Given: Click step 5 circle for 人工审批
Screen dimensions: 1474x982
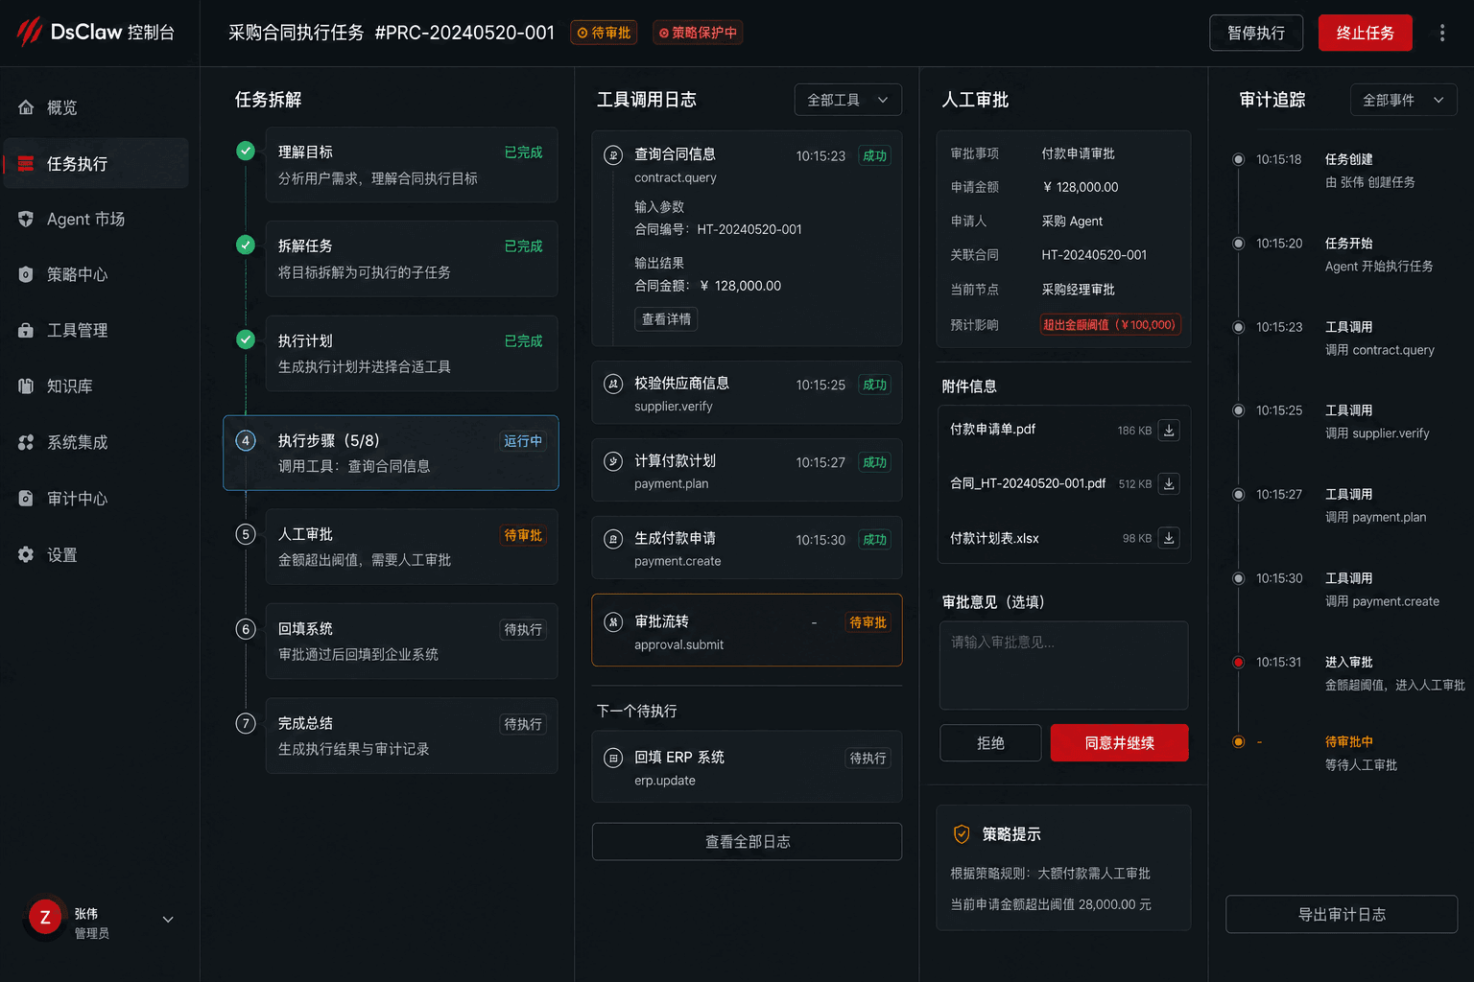Looking at the screenshot, I should 246,534.
